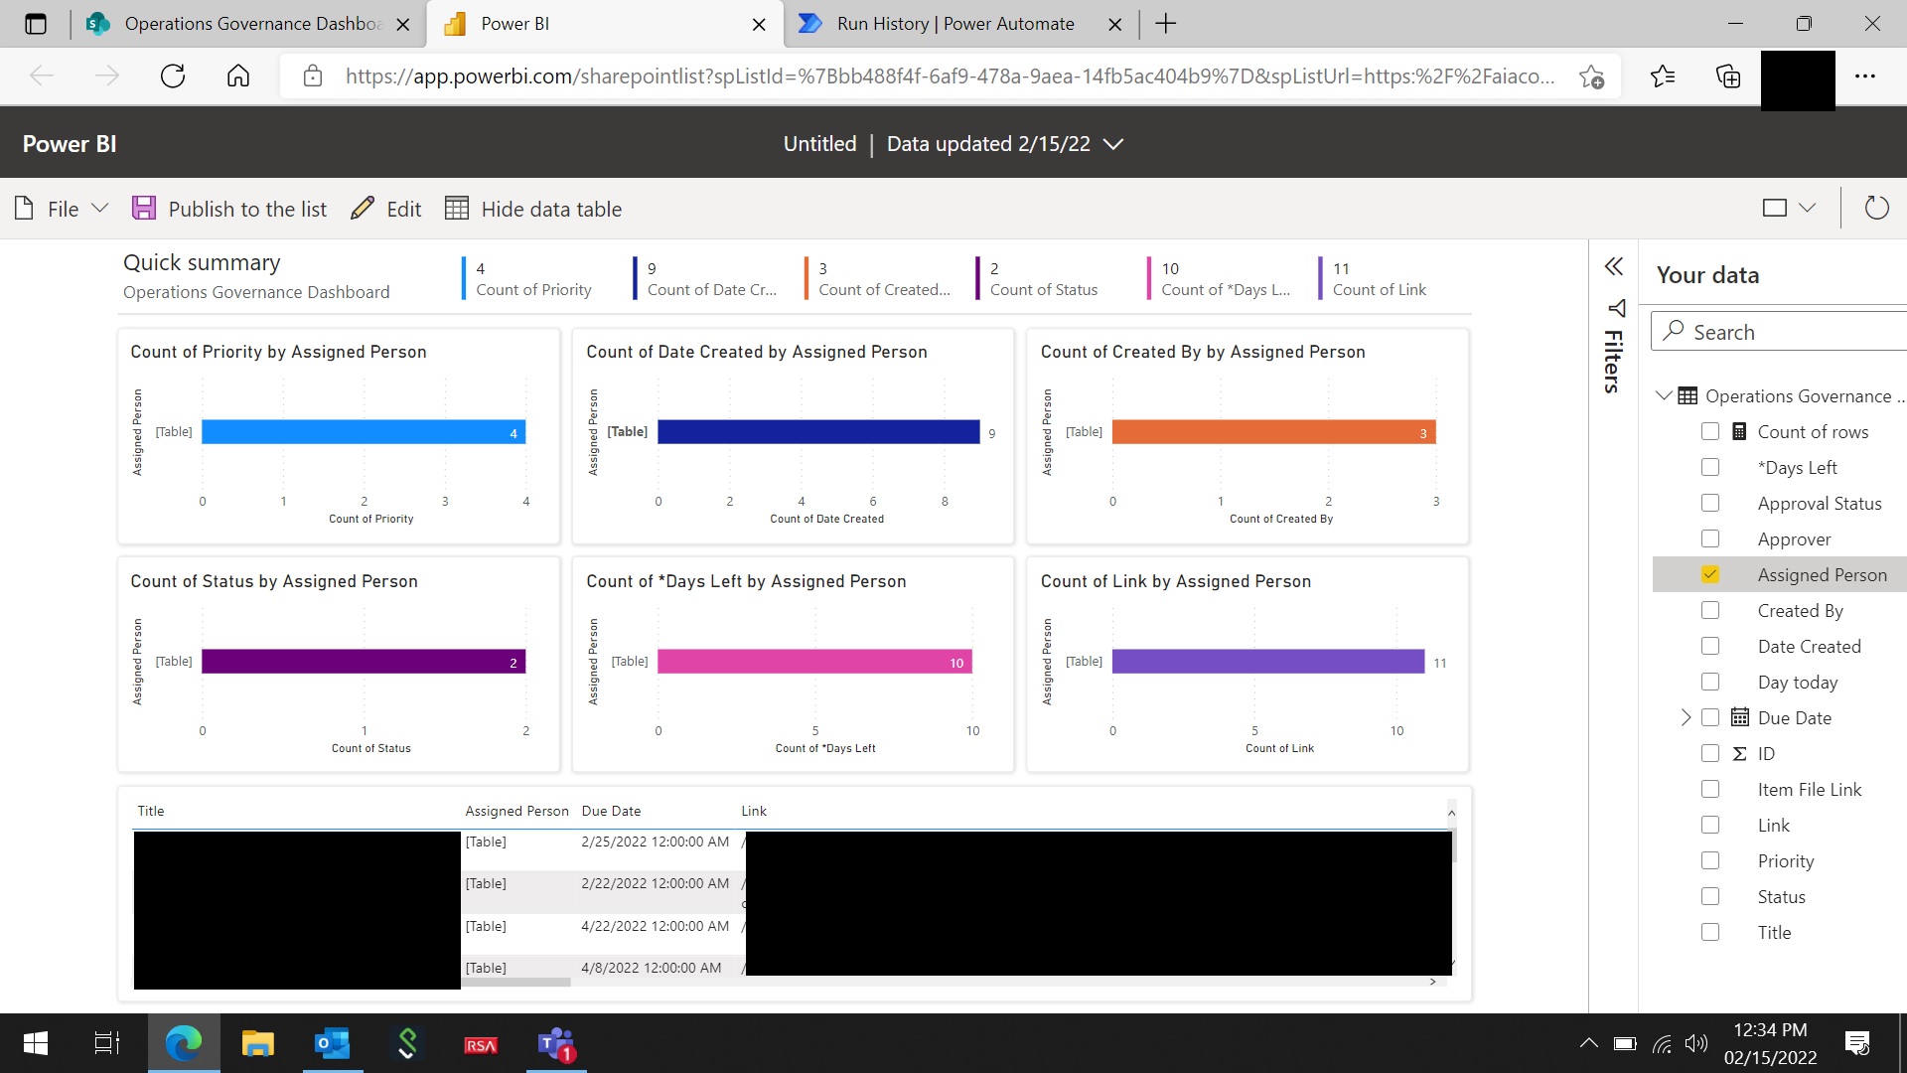Open Outlook from the taskbar

pyautogui.click(x=332, y=1044)
